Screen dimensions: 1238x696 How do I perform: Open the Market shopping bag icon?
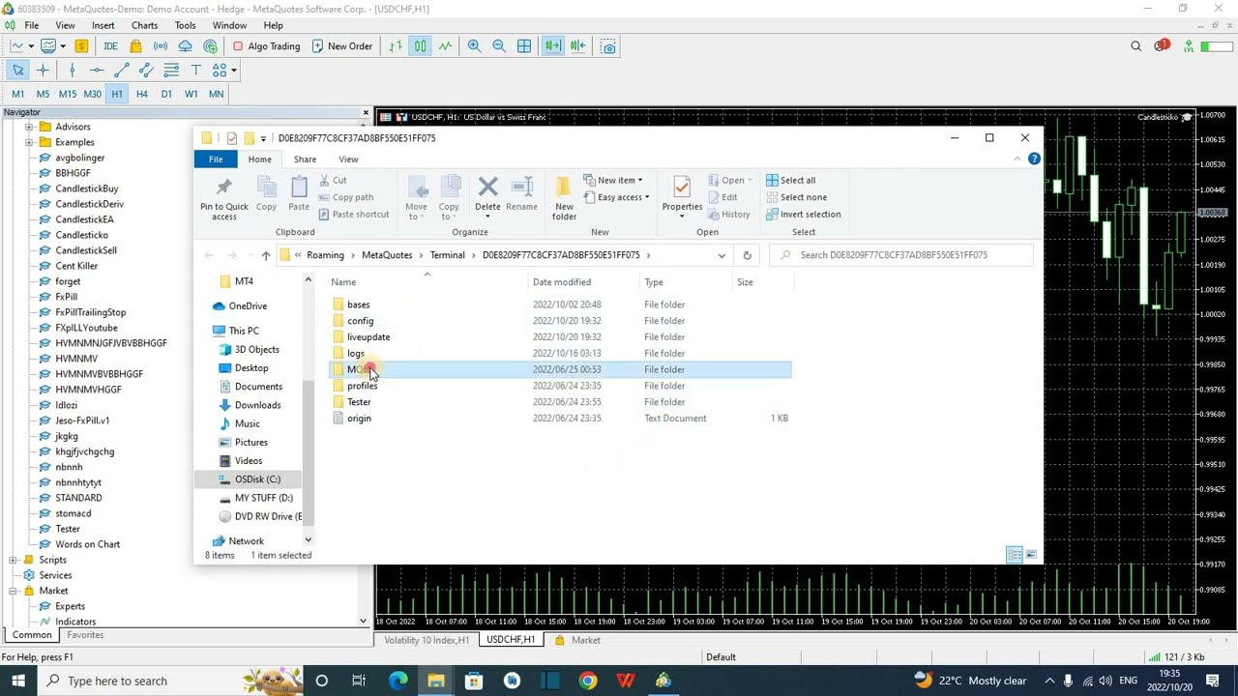click(135, 46)
